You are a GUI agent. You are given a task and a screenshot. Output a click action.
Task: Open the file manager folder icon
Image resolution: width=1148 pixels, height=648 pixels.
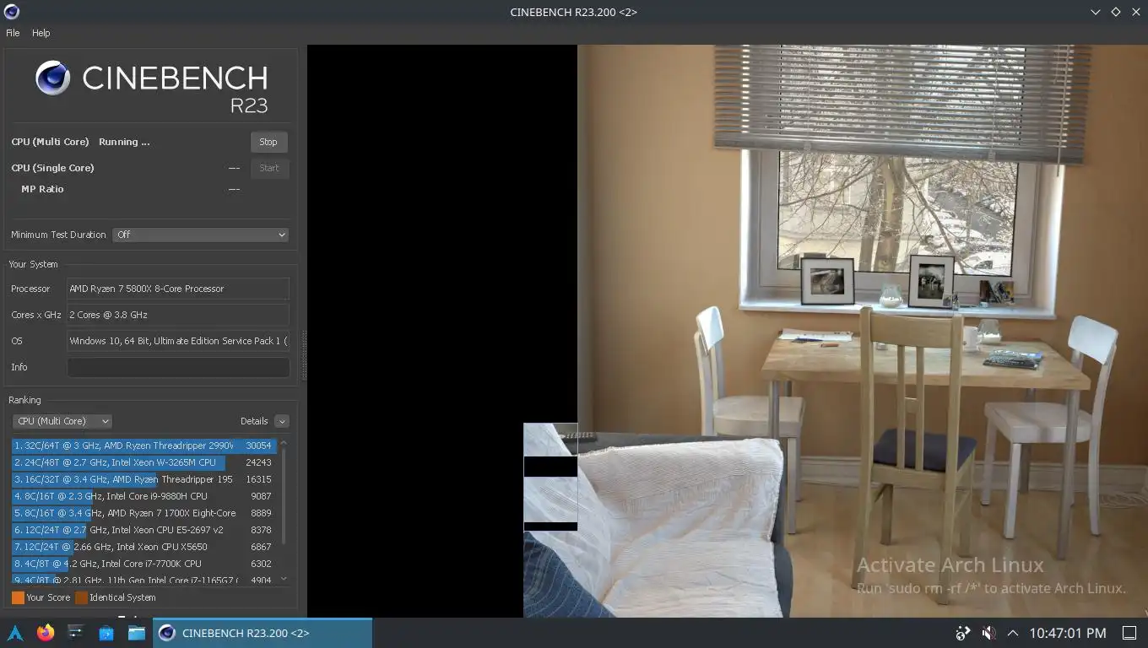[137, 633]
